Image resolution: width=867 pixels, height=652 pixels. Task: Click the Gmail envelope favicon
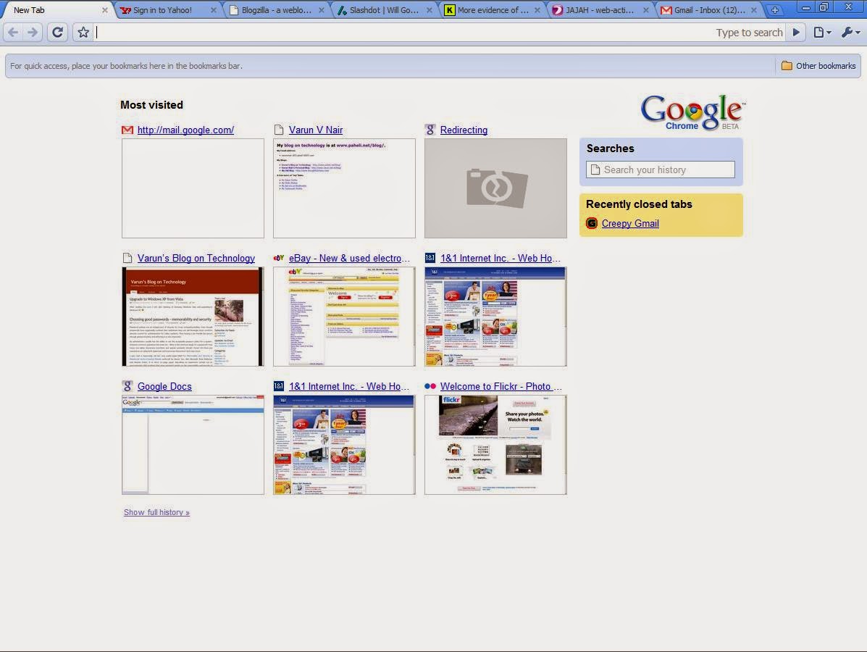coord(127,130)
